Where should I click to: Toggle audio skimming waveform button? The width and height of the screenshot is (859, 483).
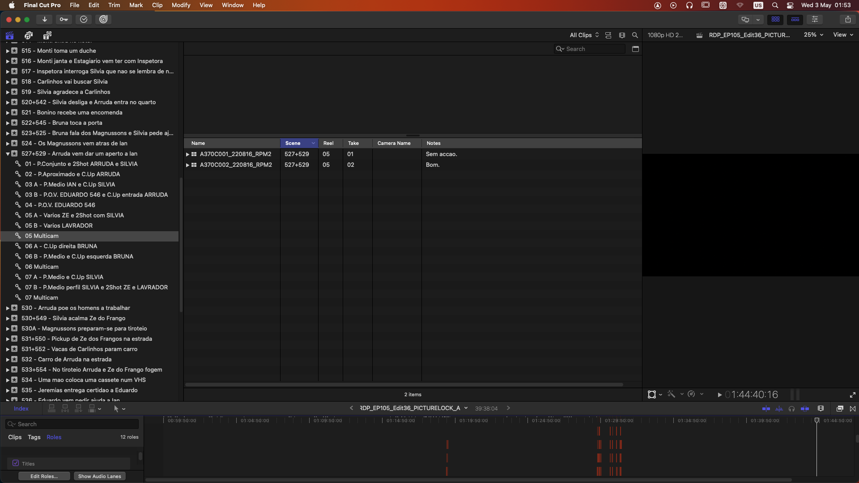pos(779,408)
